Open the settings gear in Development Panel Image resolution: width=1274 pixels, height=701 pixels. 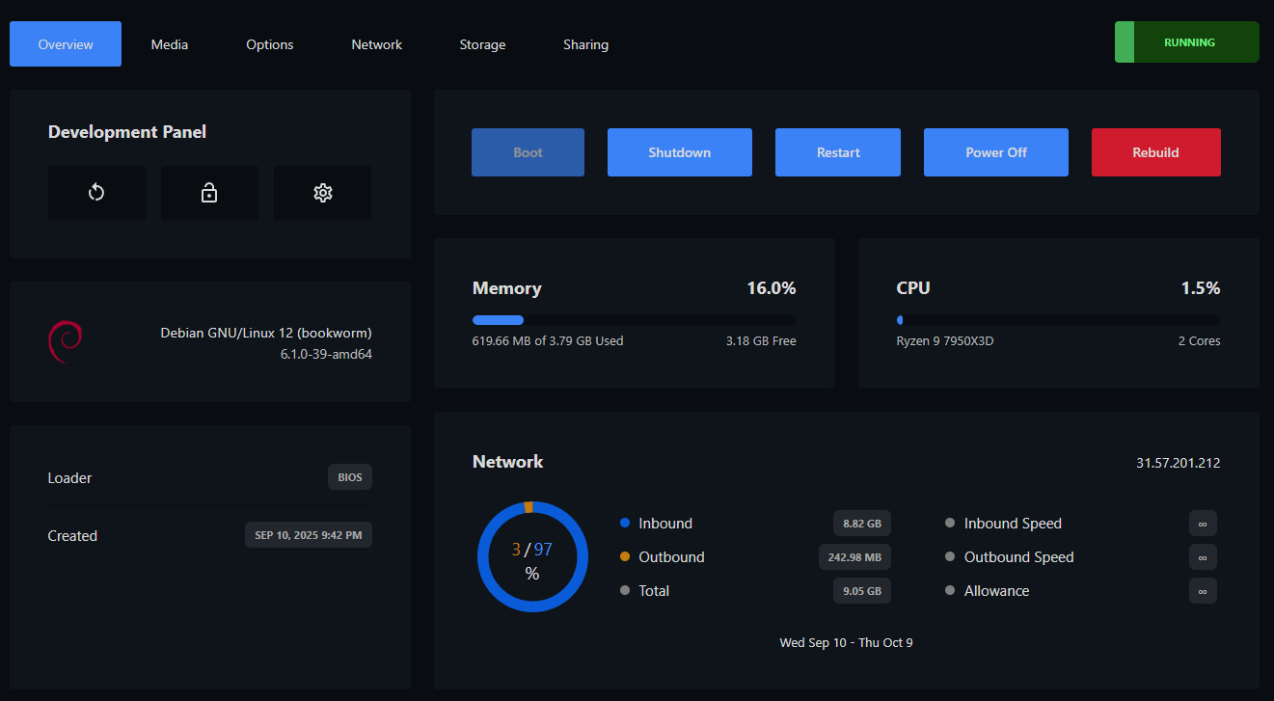click(322, 193)
